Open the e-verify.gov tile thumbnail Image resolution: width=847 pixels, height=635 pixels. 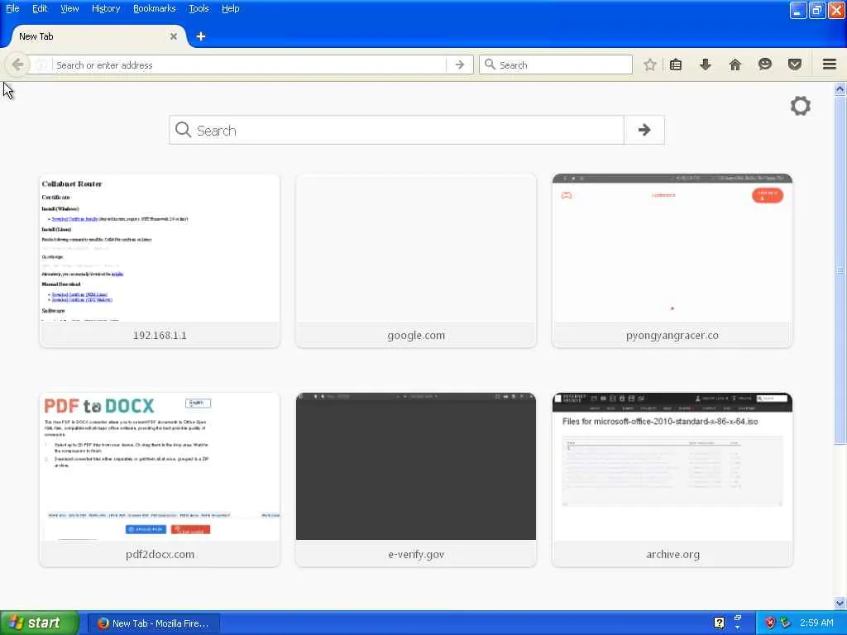coord(416,466)
